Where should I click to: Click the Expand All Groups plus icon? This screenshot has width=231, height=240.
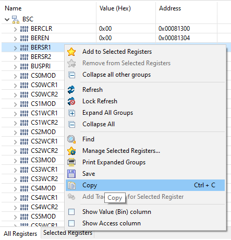pos(72,113)
